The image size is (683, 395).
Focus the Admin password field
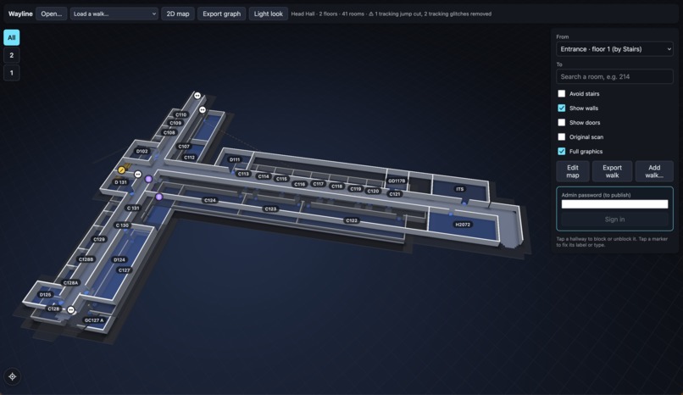coord(614,204)
